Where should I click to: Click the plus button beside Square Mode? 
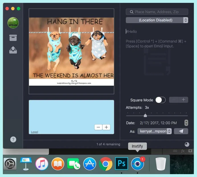[x=183, y=100]
